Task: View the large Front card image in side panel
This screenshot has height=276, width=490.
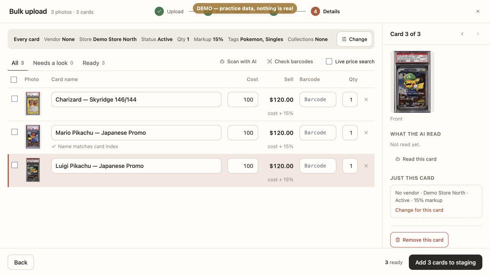Action: pos(412,82)
